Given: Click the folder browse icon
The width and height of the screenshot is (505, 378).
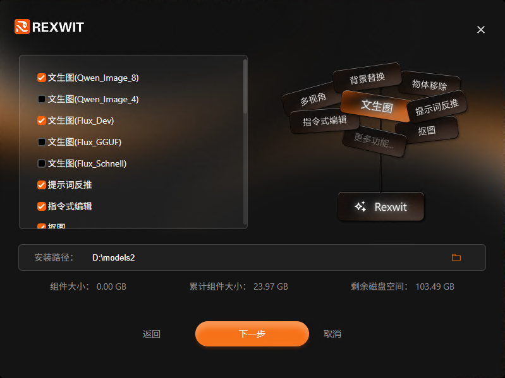Looking at the screenshot, I should [456, 257].
